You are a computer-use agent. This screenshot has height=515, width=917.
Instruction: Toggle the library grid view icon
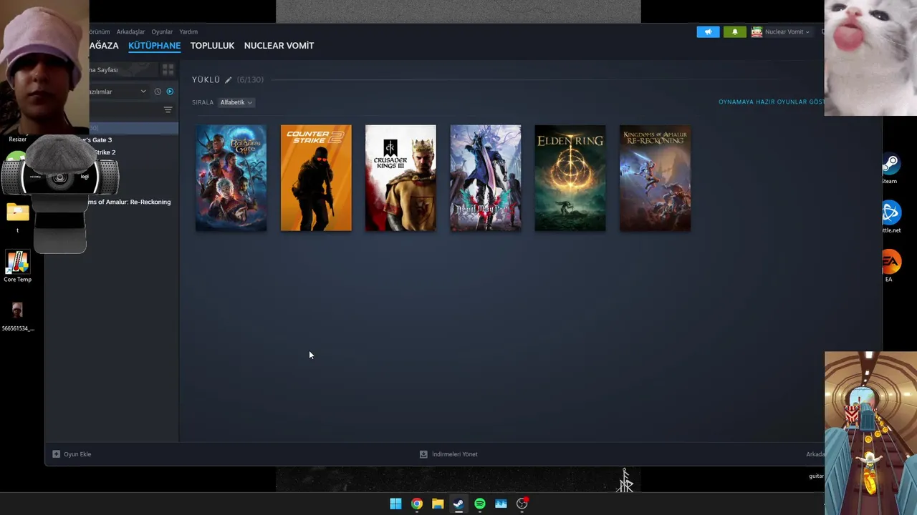tap(168, 69)
